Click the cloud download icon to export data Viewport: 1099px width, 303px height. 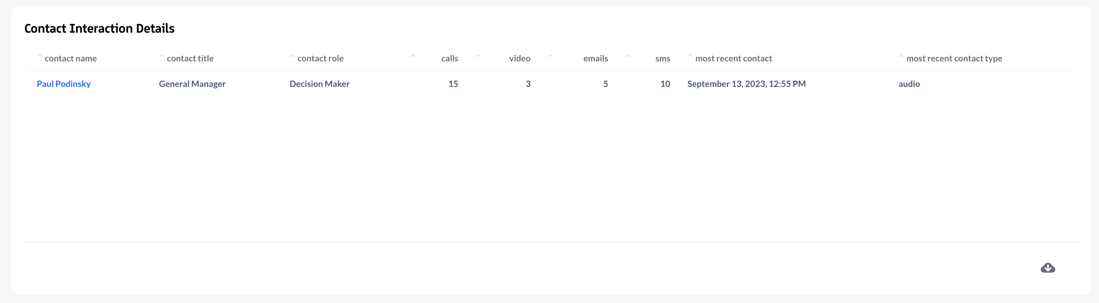pyautogui.click(x=1047, y=267)
